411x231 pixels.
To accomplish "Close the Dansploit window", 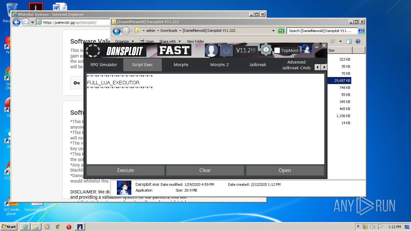I will [324, 46].
